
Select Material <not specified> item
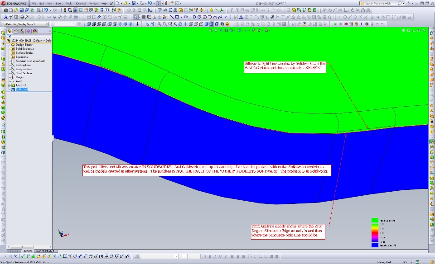pos(30,61)
